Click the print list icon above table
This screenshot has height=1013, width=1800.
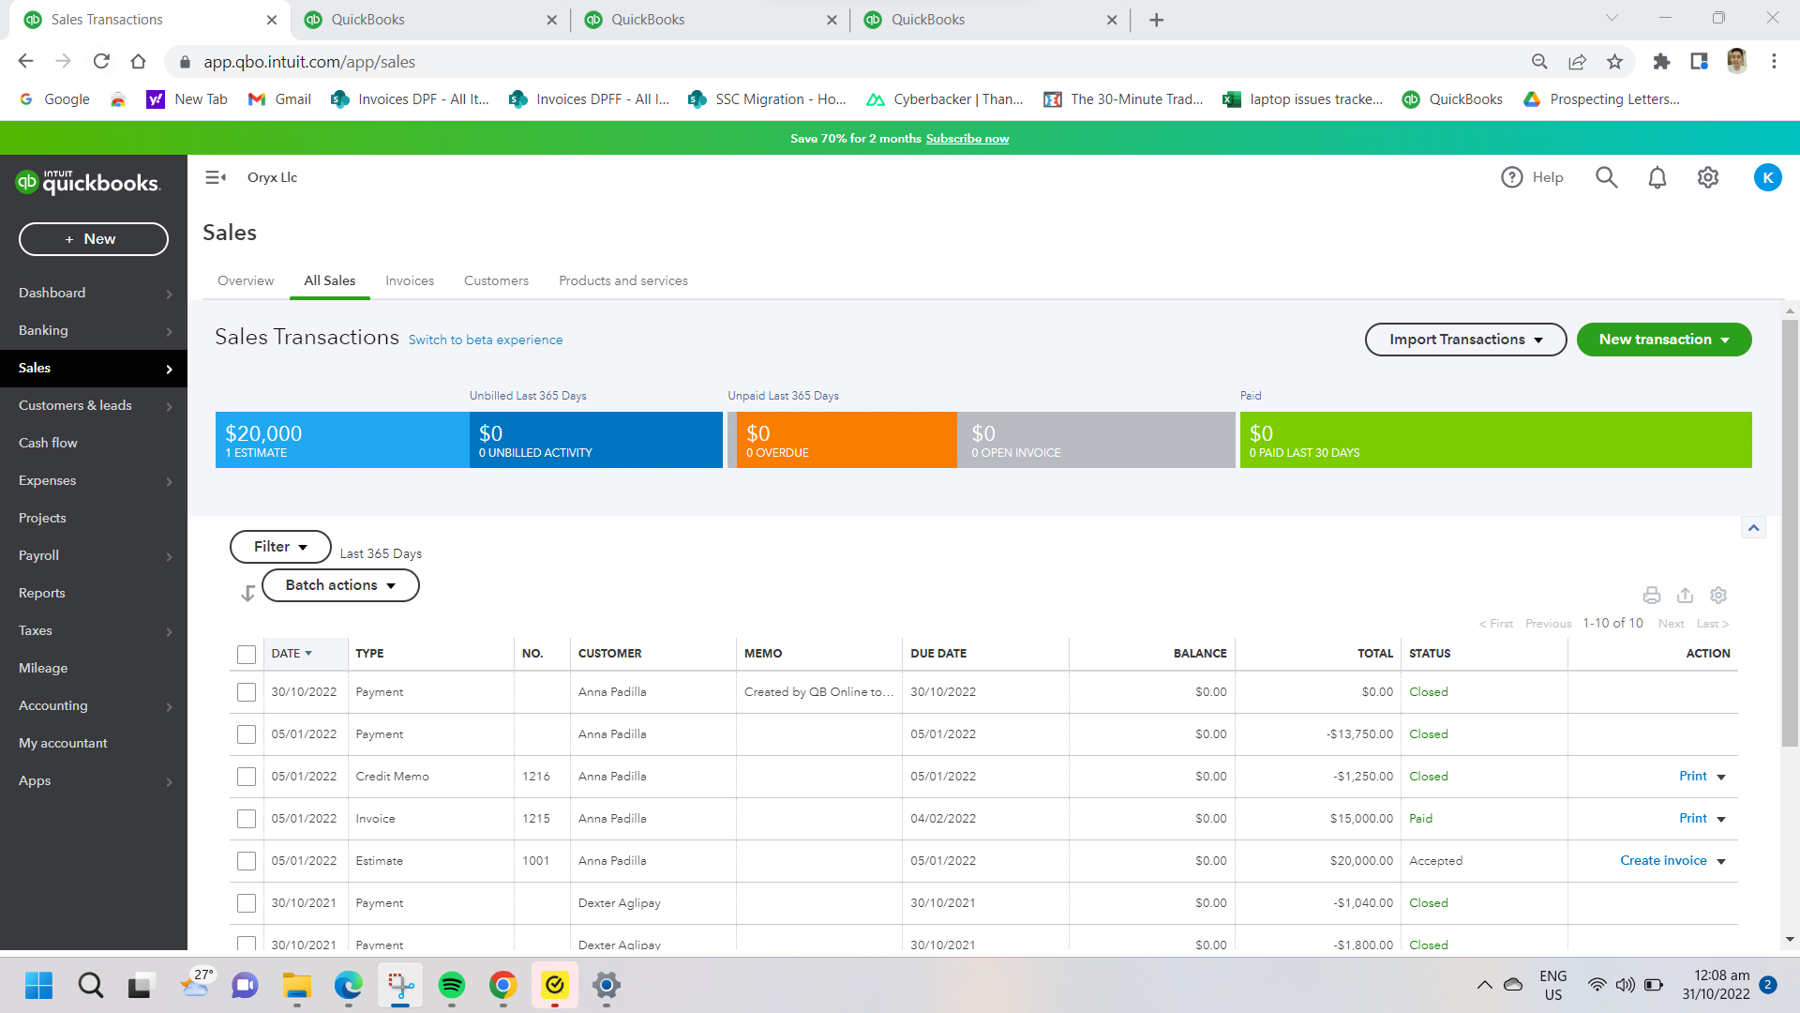(x=1651, y=595)
